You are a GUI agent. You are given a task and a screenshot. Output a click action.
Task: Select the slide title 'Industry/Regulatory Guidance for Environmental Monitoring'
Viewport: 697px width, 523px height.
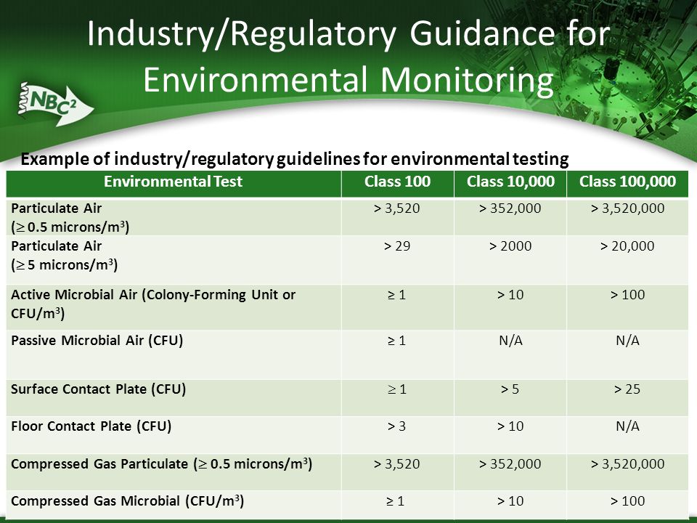(348, 57)
